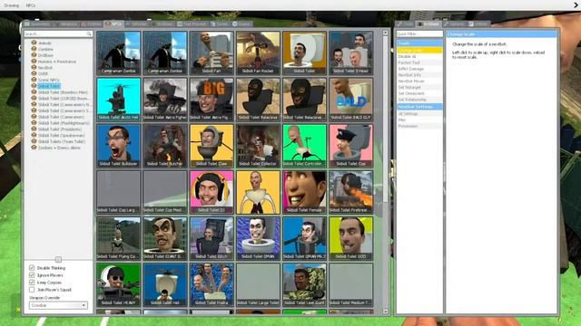This screenshot has width=581, height=326.
Task: Enable Join Player's Squad checkbox
Action: click(x=32, y=290)
